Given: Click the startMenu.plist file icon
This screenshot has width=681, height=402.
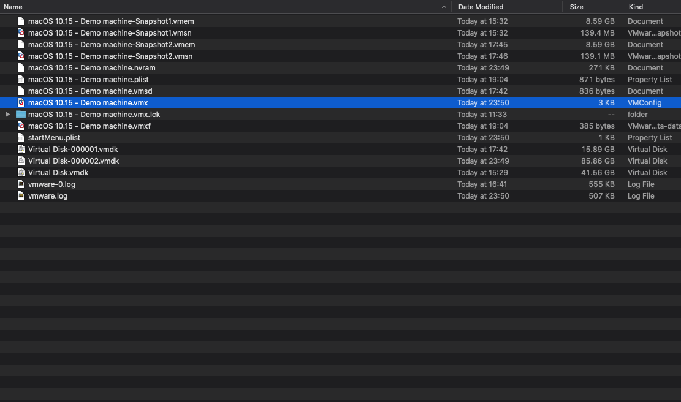Looking at the screenshot, I should point(20,138).
